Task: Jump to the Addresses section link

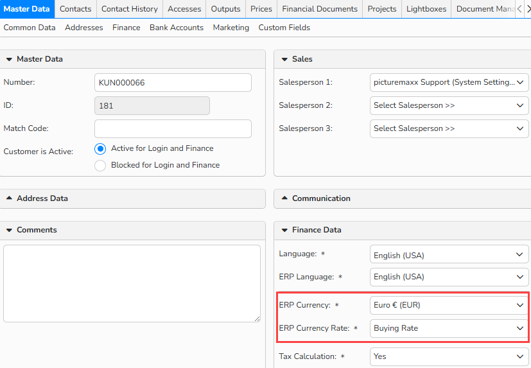Action: (x=84, y=28)
